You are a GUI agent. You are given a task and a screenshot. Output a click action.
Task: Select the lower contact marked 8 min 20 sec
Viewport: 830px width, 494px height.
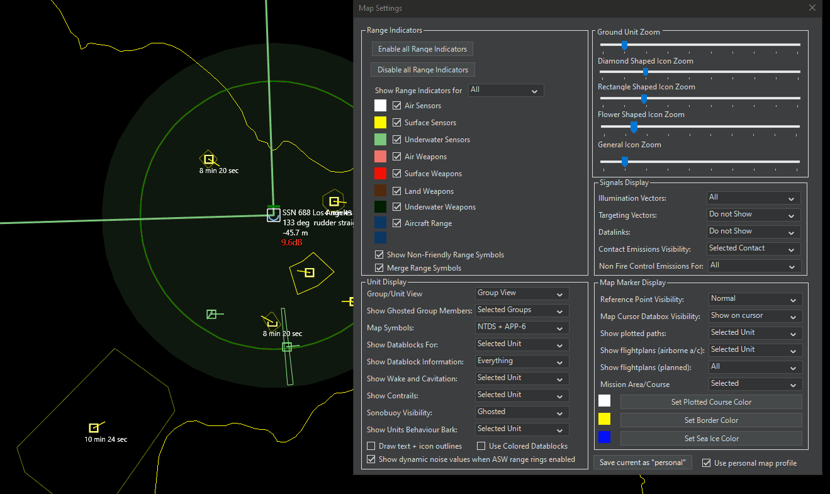(272, 323)
